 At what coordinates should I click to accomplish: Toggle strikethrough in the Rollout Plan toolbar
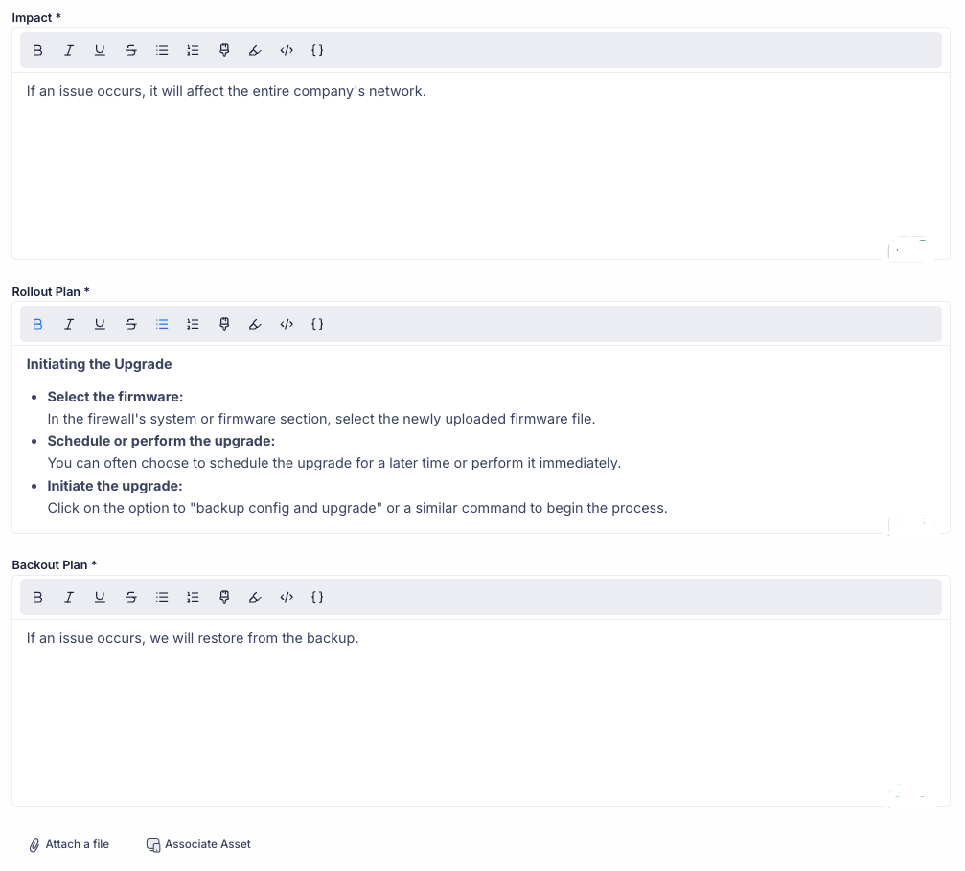131,324
